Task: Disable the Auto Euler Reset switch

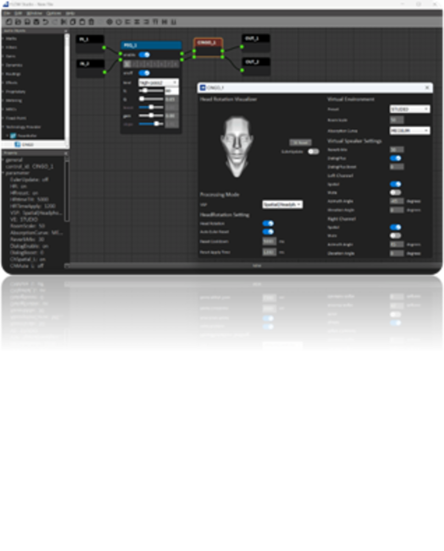Action: pyautogui.click(x=268, y=232)
